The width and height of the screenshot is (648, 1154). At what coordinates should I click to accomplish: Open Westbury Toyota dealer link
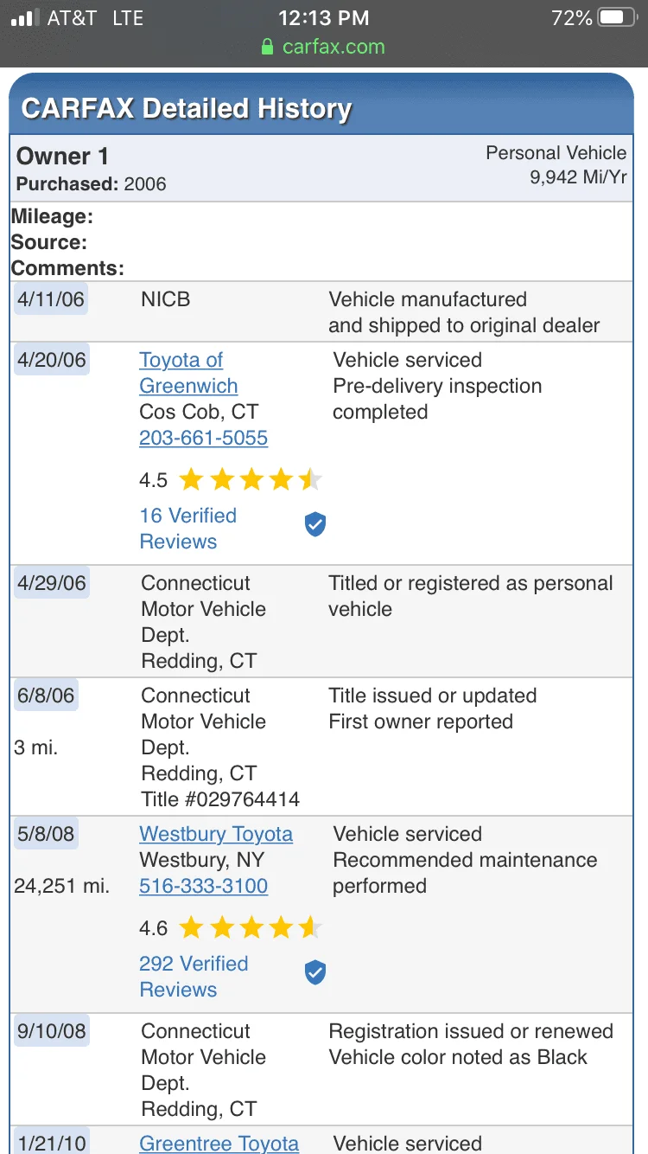click(216, 834)
